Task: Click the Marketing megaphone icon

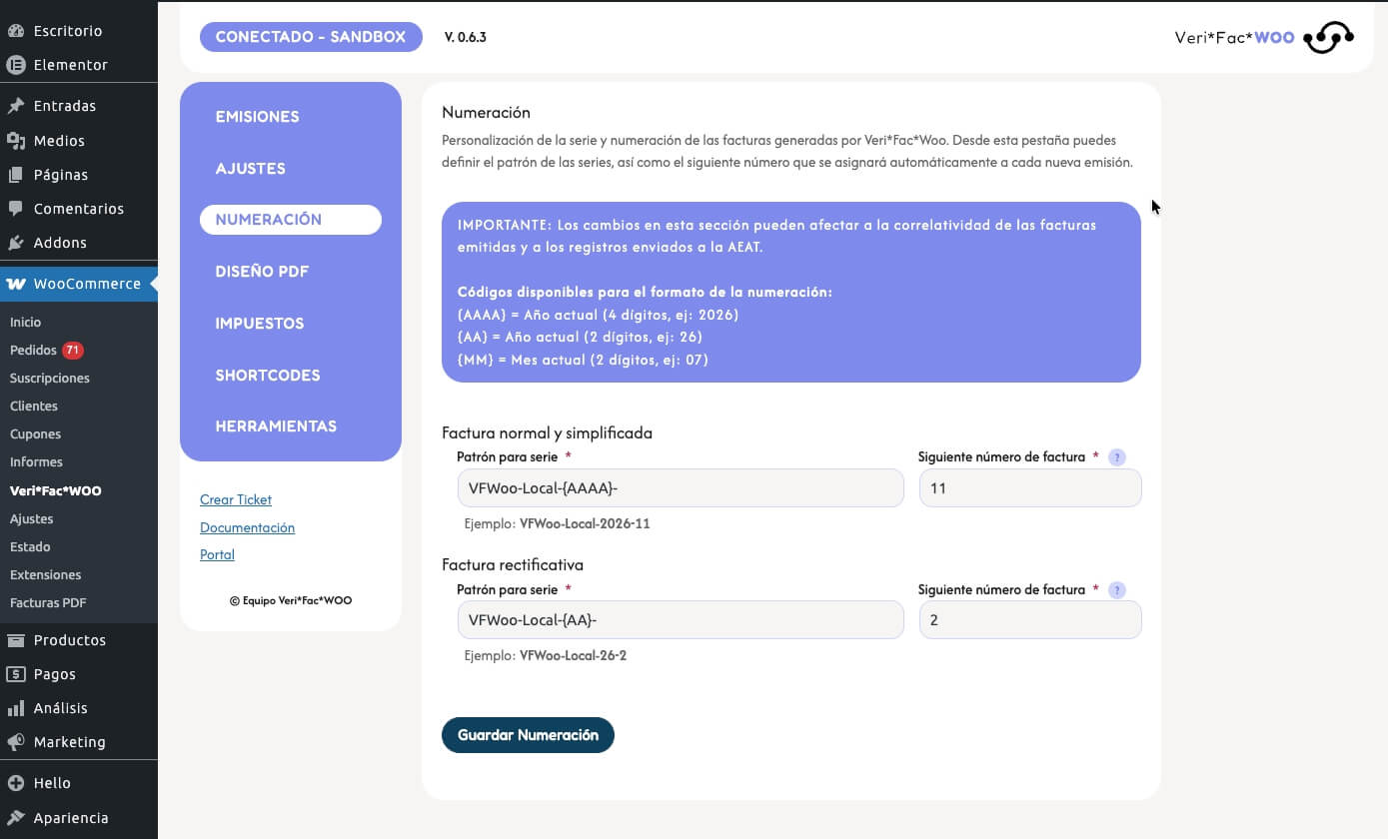Action: [x=16, y=742]
